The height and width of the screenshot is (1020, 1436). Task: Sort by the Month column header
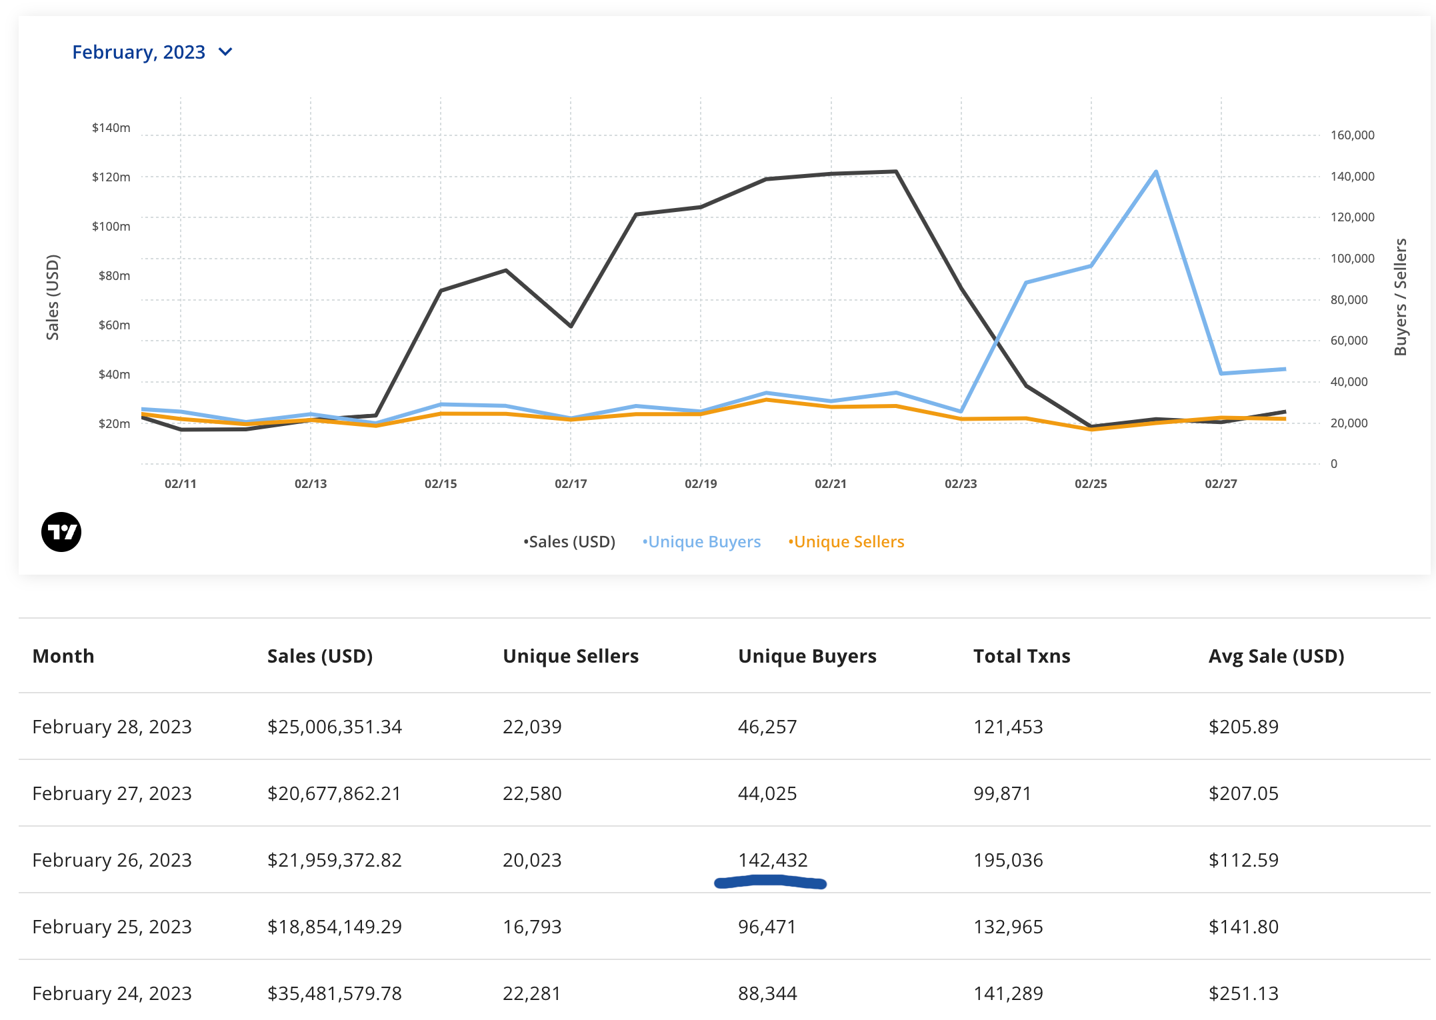(63, 656)
